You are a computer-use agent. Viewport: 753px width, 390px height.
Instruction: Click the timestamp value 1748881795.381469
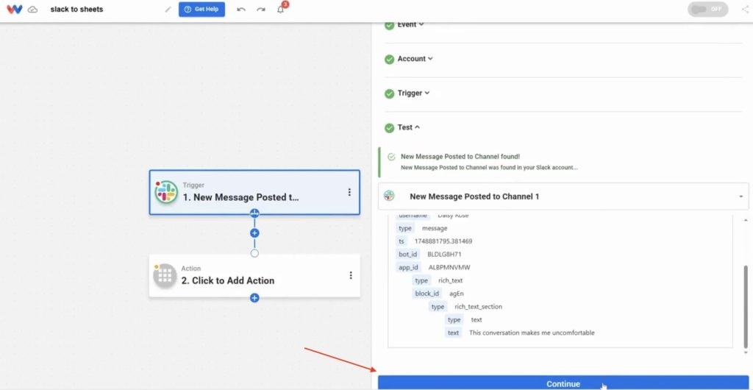[x=443, y=241]
